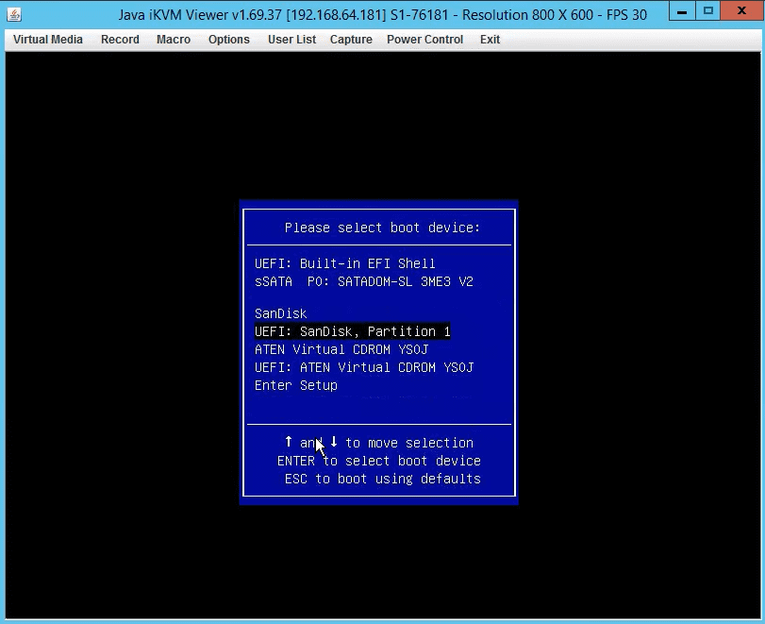Screen dimensions: 765x624
Task: Open the Power Control menu
Action: coord(424,40)
